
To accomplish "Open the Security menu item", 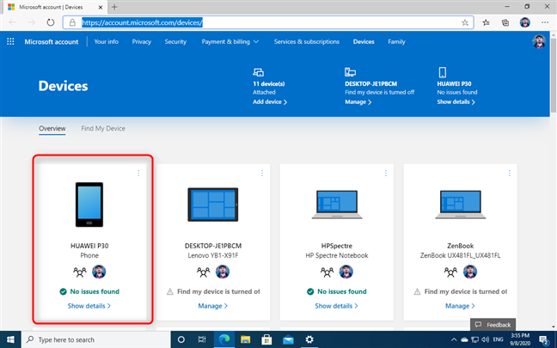I will click(175, 41).
